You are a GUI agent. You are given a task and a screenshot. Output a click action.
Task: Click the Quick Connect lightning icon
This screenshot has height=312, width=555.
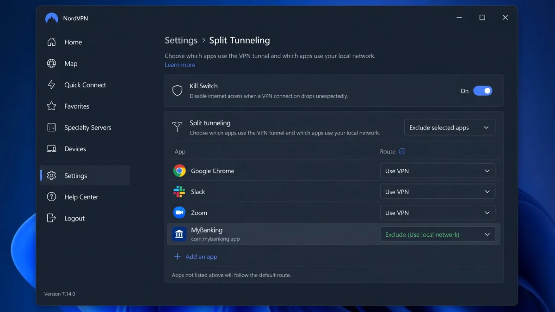coord(51,85)
